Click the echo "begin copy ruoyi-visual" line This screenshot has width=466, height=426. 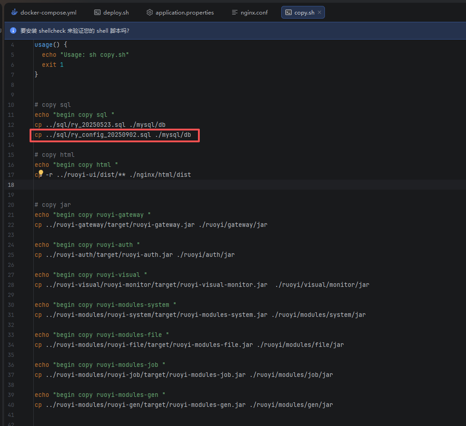tap(91, 275)
